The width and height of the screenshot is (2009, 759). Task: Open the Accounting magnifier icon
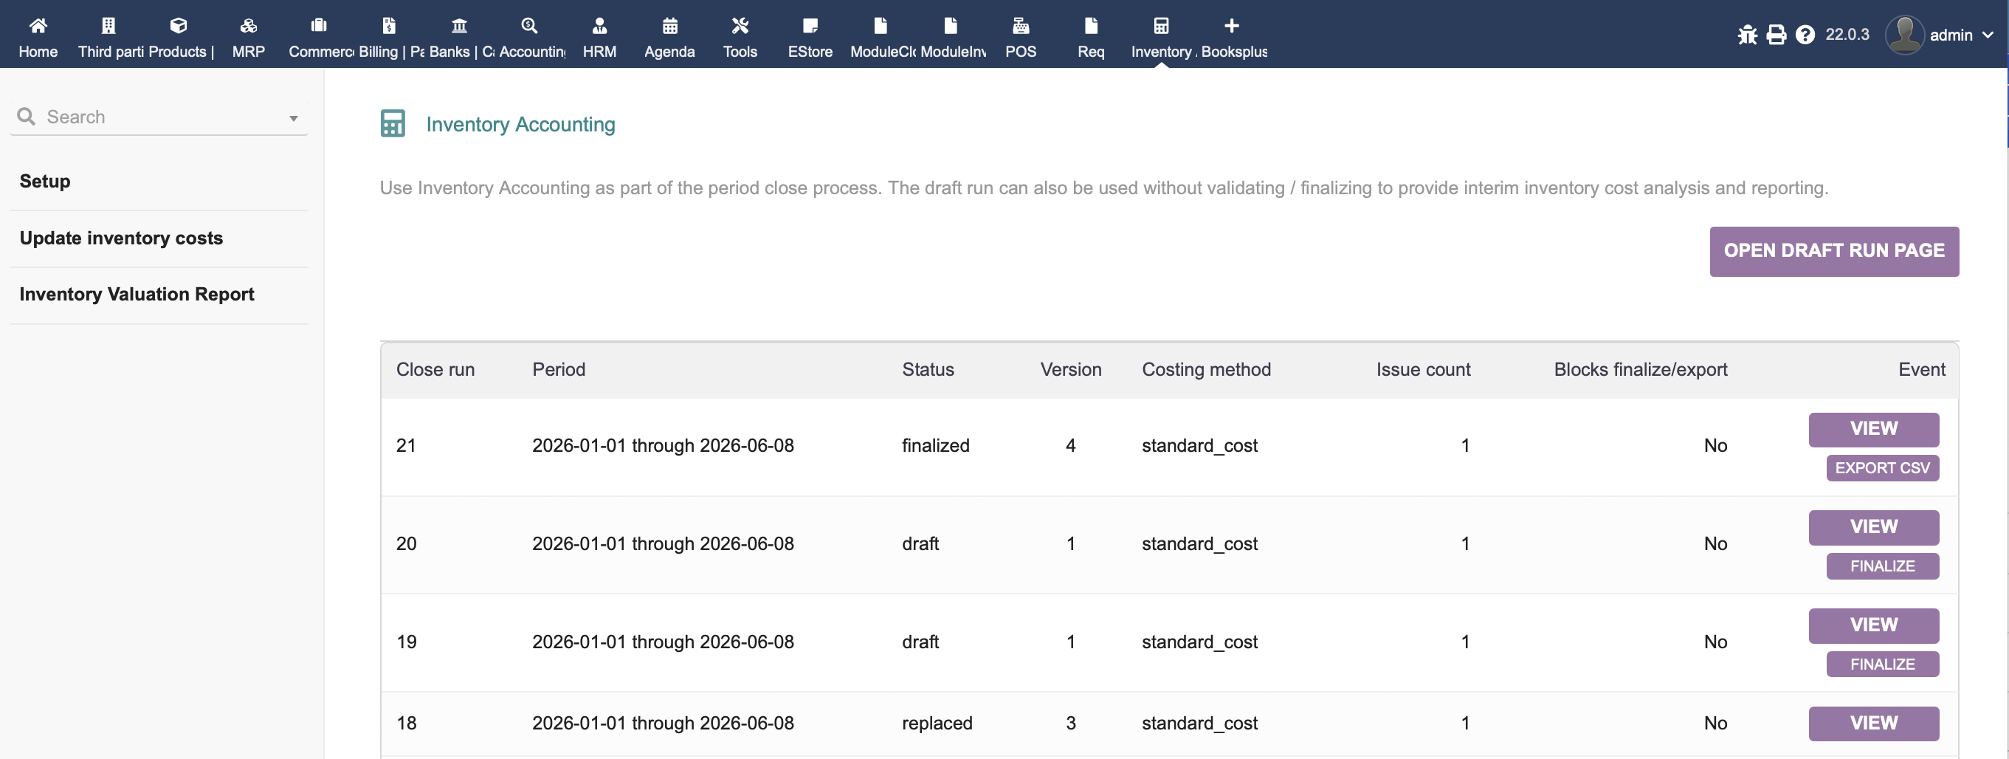(x=529, y=26)
